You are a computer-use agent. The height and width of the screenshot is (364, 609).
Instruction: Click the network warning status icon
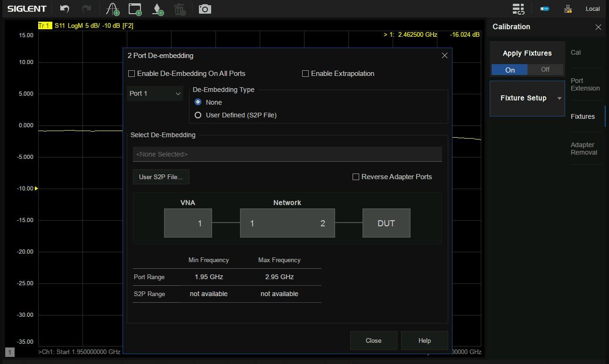pos(568,9)
